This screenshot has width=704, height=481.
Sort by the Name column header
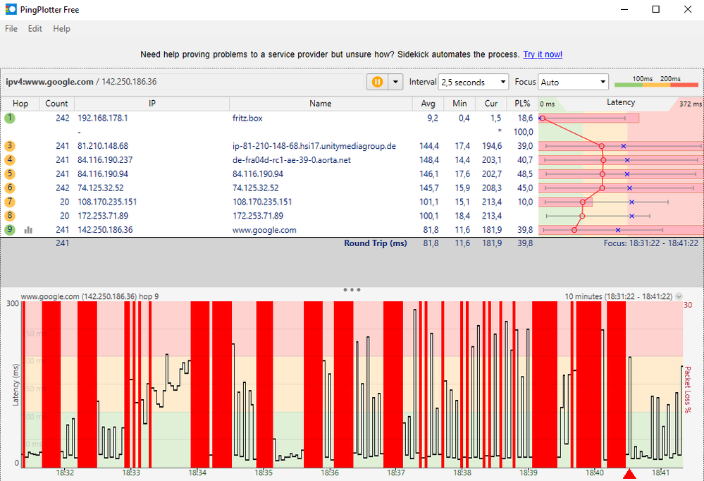coord(321,104)
